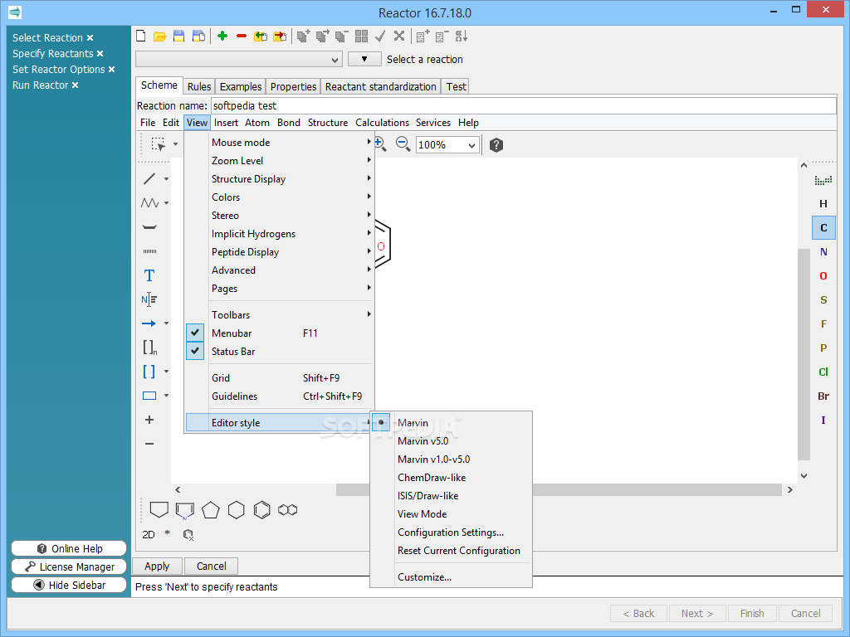850x637 pixels.
Task: Click the red minus Remove reaction icon
Action: pos(242,36)
